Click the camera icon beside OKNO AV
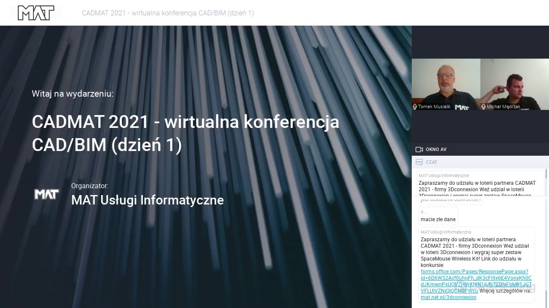The image size is (549, 308). tap(419, 149)
